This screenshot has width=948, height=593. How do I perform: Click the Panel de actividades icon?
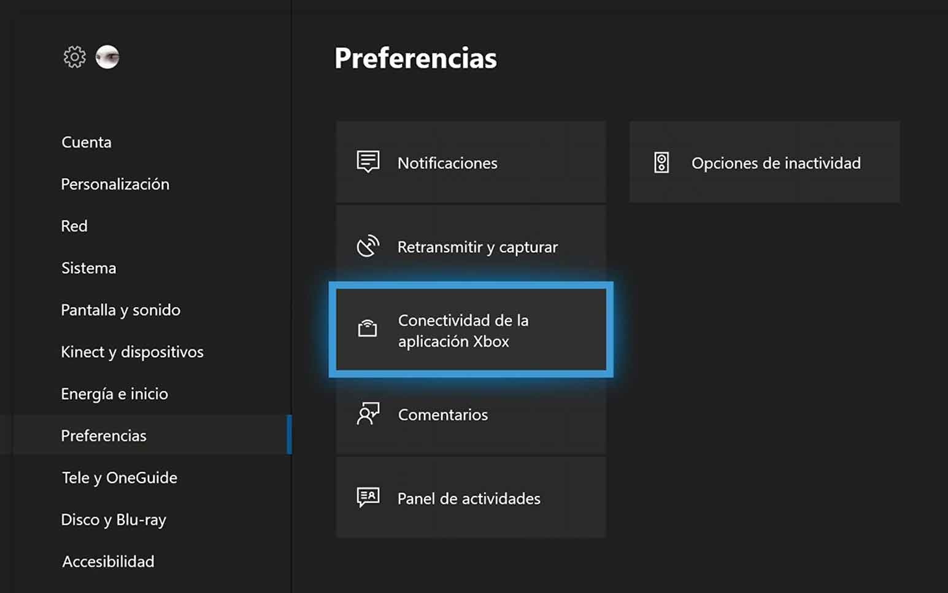click(x=368, y=497)
